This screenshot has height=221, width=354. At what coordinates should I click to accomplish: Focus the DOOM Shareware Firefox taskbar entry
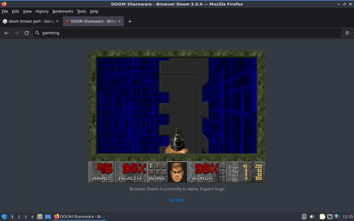[x=80, y=217]
